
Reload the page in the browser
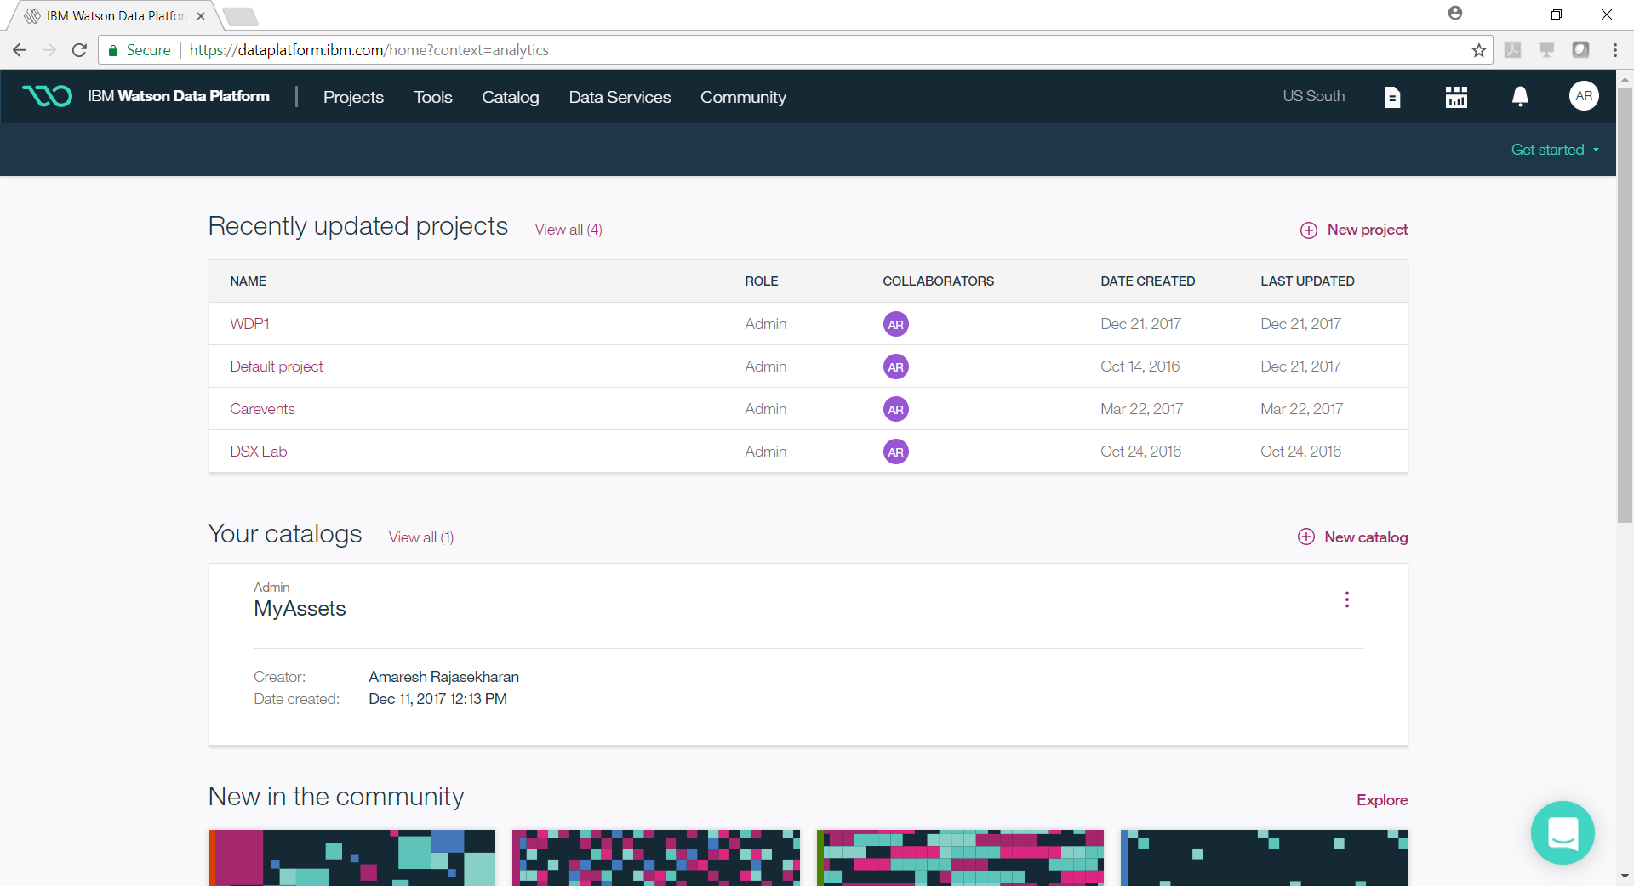[x=79, y=50]
